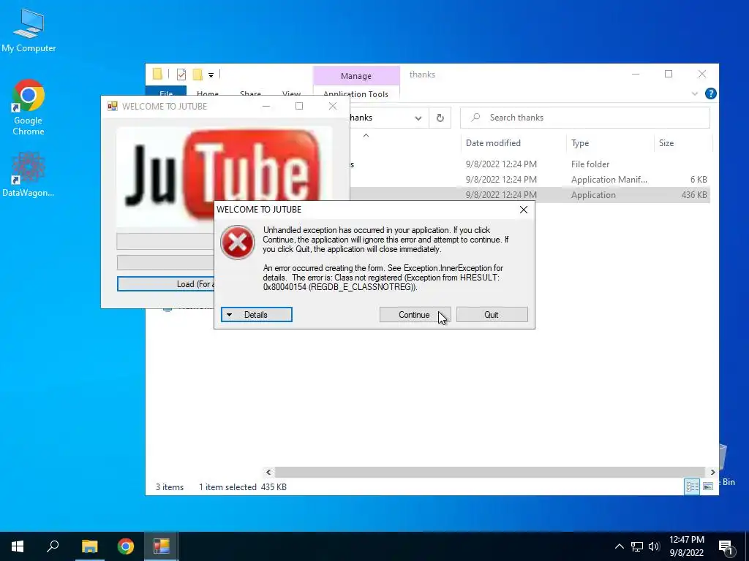Switch to details view in Explorer
Image resolution: width=749 pixels, height=561 pixels.
(x=692, y=486)
